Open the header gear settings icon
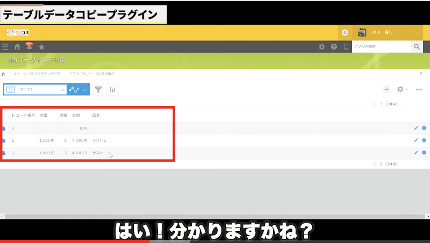 coord(321,47)
